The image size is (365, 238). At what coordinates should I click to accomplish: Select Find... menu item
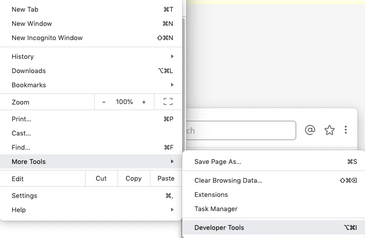[x=91, y=148]
